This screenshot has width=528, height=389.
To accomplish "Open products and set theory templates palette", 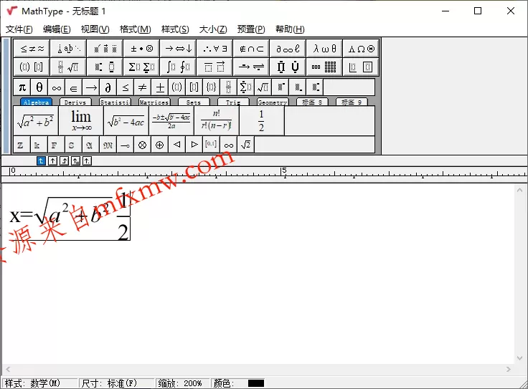I will click(x=288, y=67).
